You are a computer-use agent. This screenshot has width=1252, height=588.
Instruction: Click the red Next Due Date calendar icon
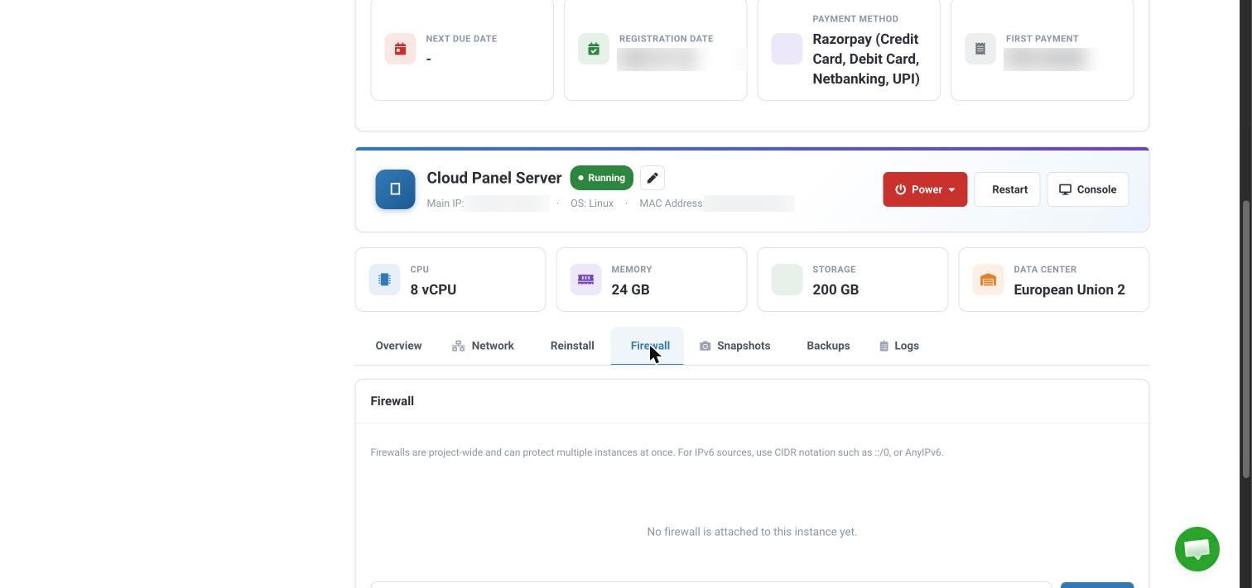click(400, 49)
